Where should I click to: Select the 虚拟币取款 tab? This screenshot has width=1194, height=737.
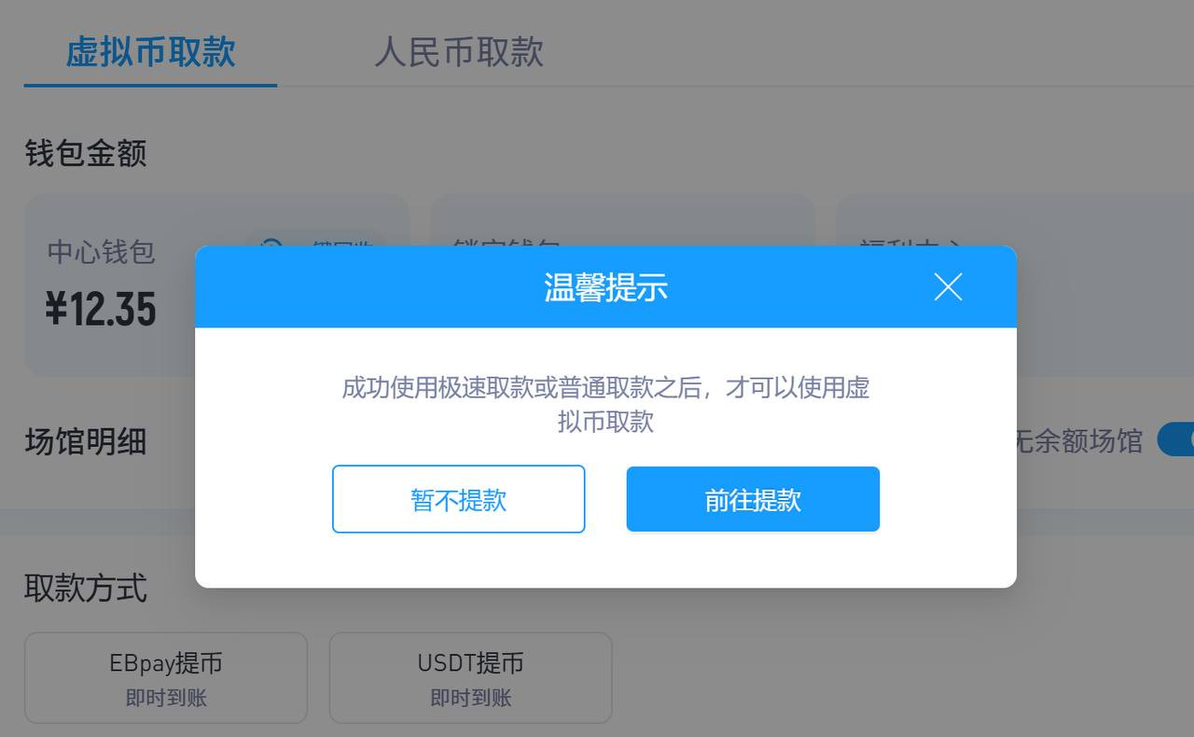click(150, 51)
